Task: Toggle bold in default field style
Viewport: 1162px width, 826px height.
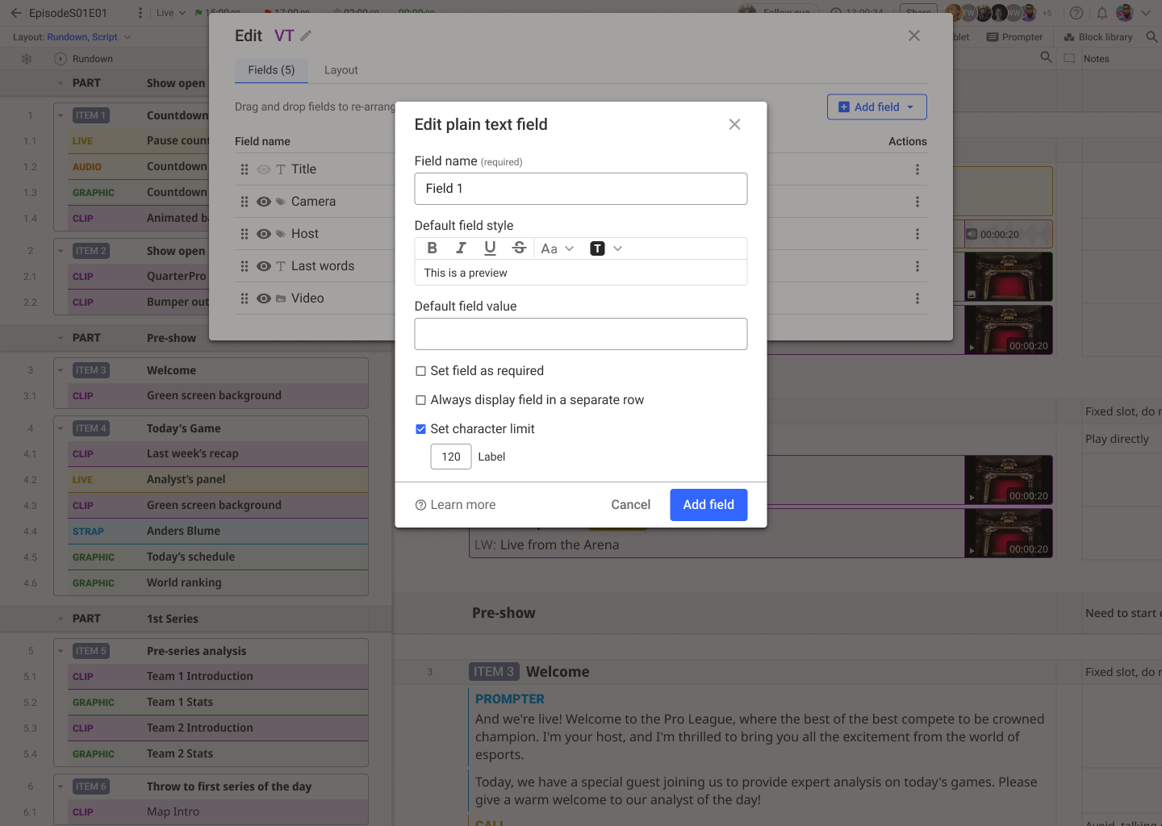Action: [433, 248]
